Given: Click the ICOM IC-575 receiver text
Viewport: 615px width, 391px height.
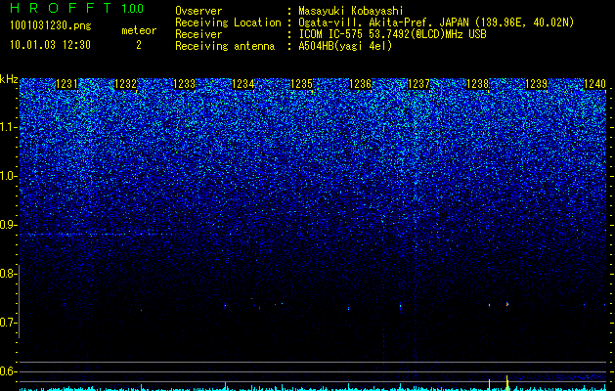Looking at the screenshot, I should tap(392, 34).
